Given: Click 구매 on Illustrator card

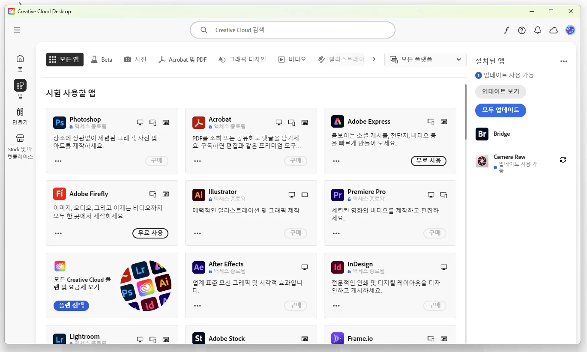Looking at the screenshot, I should (x=296, y=233).
